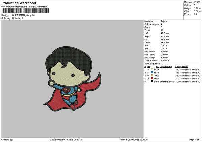Select the 'Emerald Black' description text

pyautogui.click(x=167, y=82)
